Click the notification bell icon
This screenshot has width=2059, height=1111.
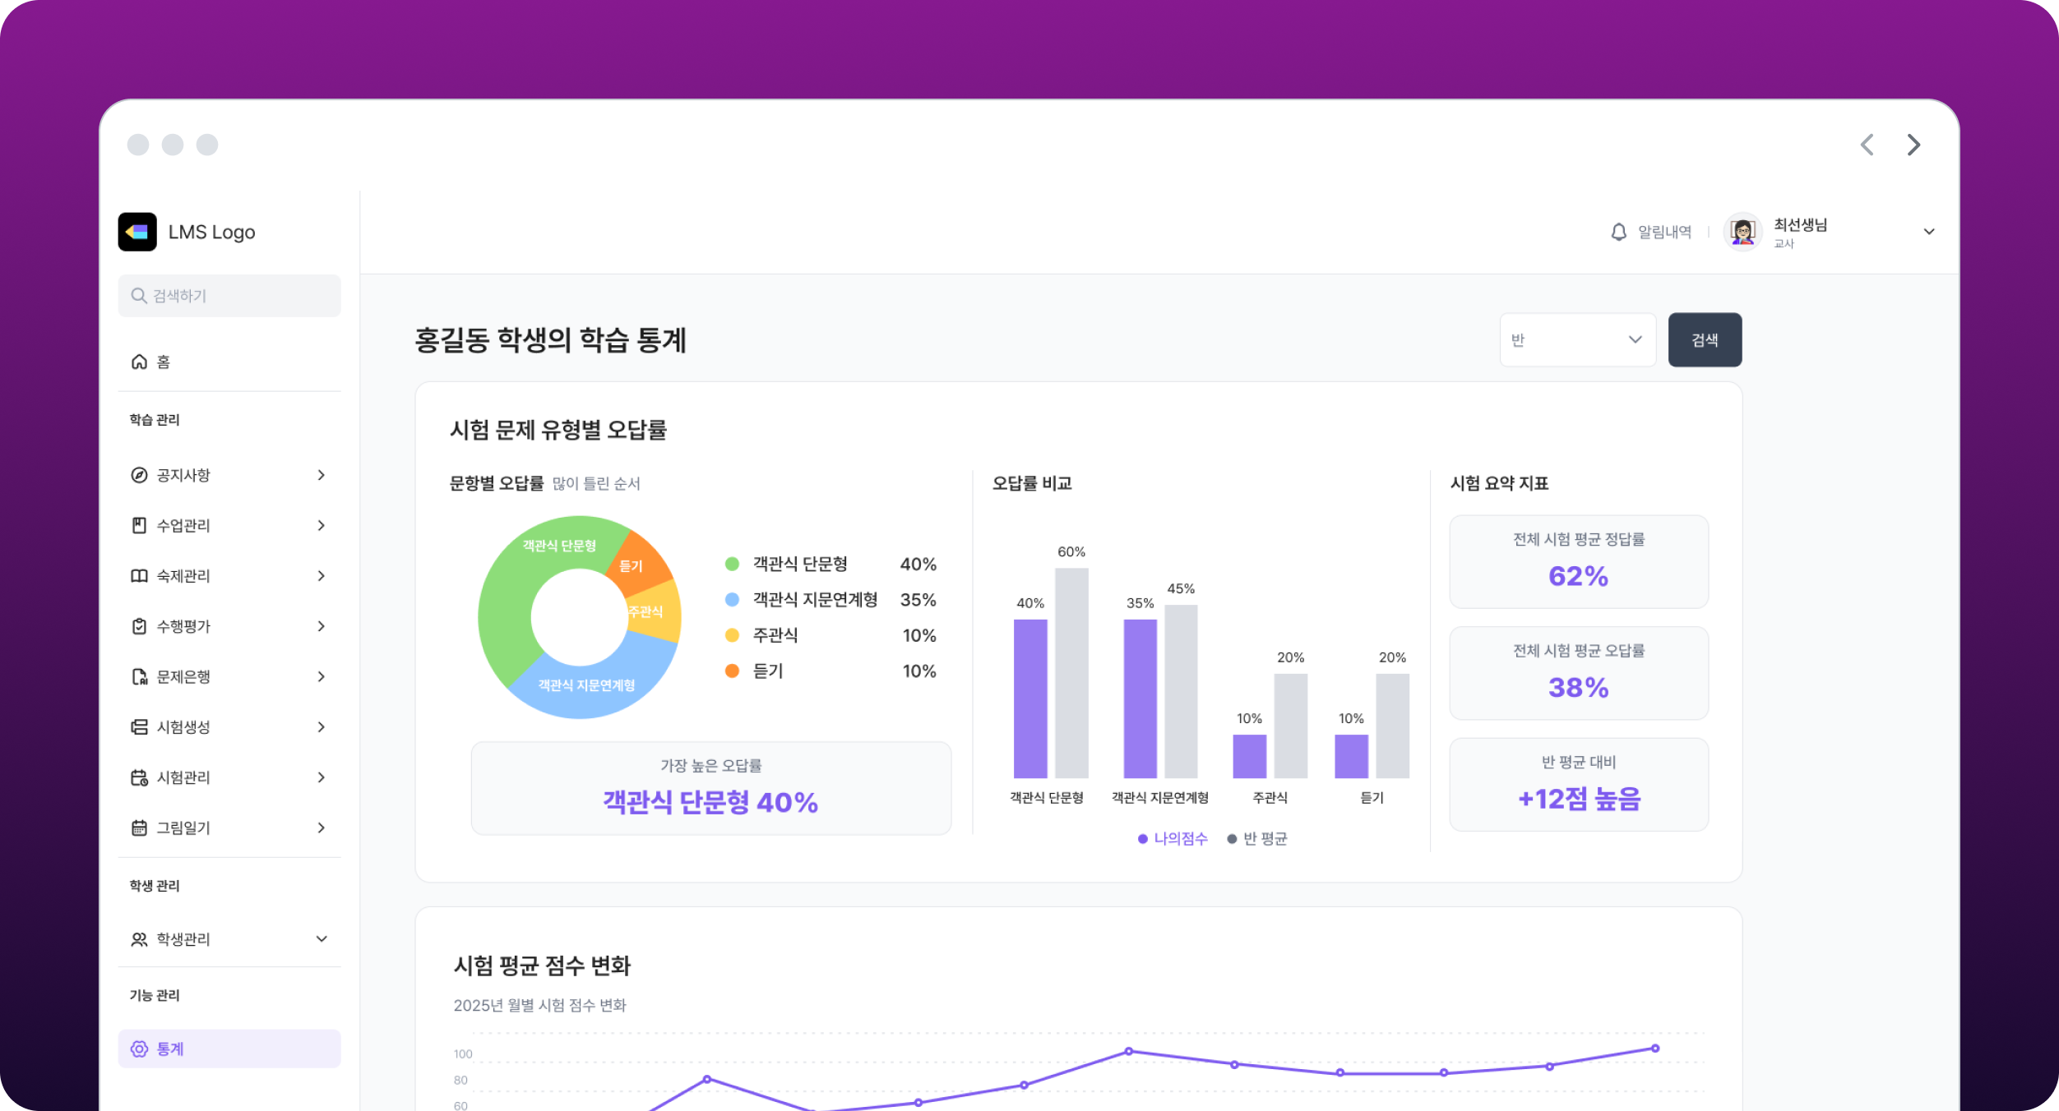click(1618, 232)
